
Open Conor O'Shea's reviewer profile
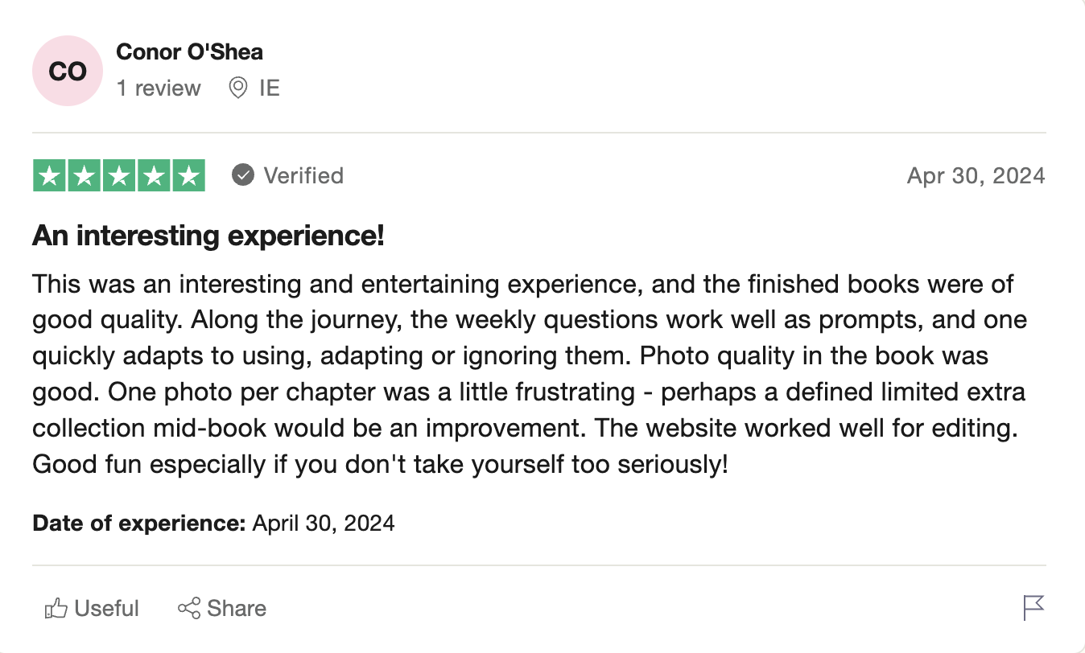[x=189, y=52]
